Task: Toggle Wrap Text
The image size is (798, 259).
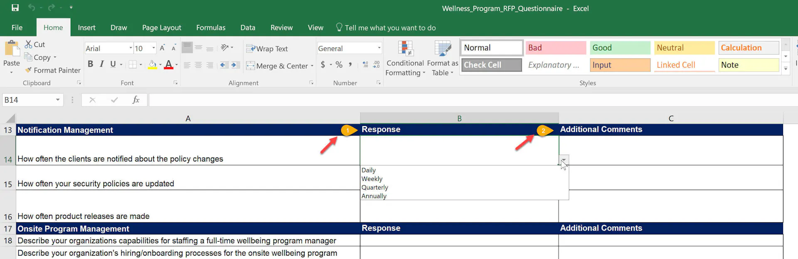Action: point(267,49)
